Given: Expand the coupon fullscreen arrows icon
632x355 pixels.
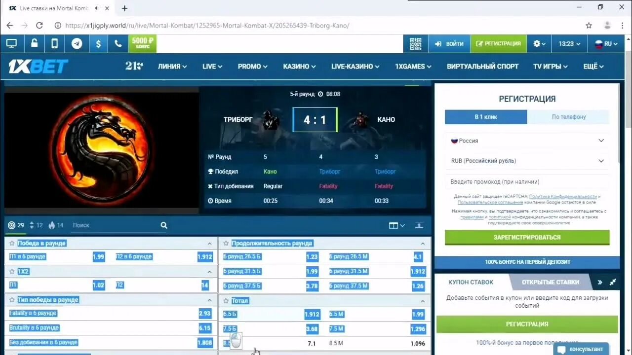Looking at the screenshot, I should (x=613, y=282).
